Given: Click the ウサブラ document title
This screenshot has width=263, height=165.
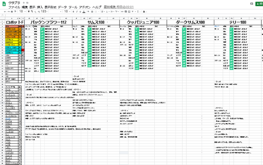Looking at the screenshot, I should click(x=14, y=3).
